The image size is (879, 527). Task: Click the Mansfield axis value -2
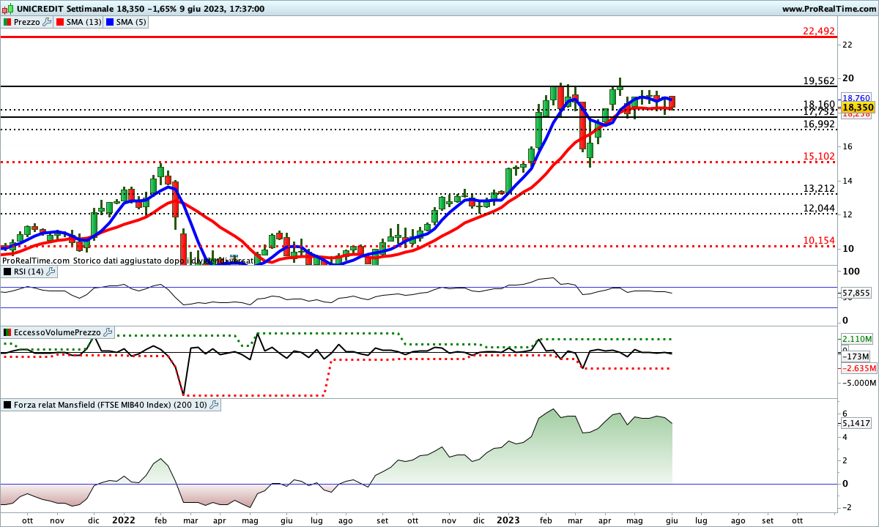(847, 507)
